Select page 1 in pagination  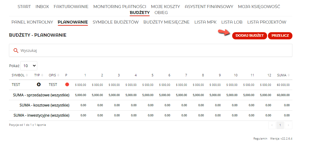pyautogui.click(x=280, y=125)
